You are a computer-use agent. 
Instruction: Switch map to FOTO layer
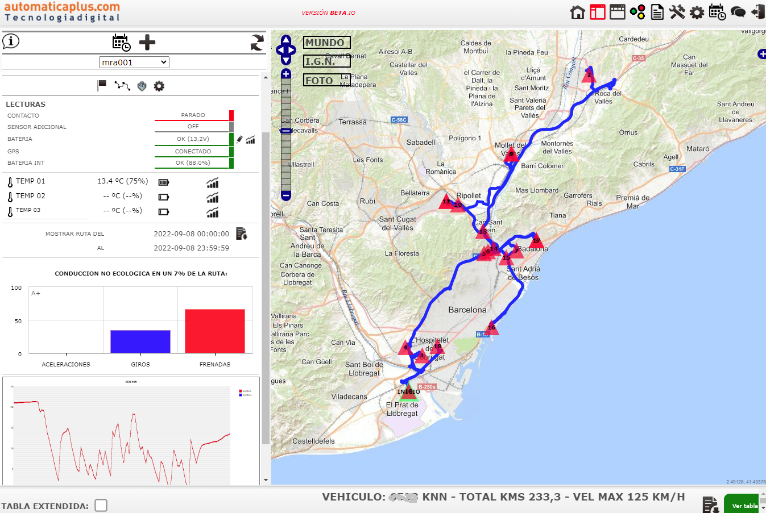319,80
